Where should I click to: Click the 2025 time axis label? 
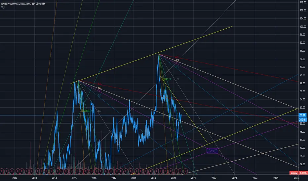(x=276, y=178)
